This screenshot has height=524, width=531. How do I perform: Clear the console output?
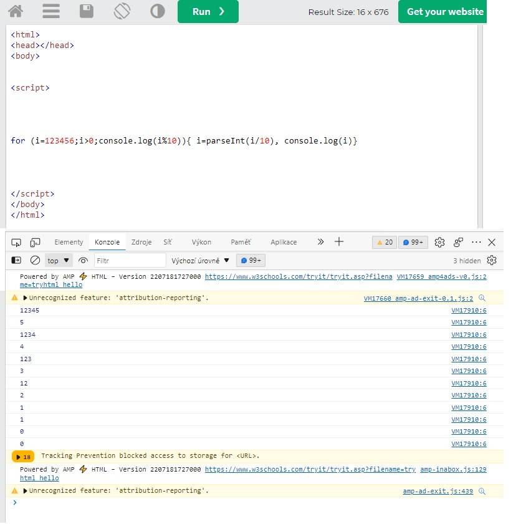(36, 260)
